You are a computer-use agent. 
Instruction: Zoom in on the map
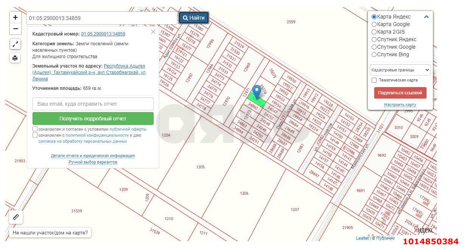coord(15,17)
